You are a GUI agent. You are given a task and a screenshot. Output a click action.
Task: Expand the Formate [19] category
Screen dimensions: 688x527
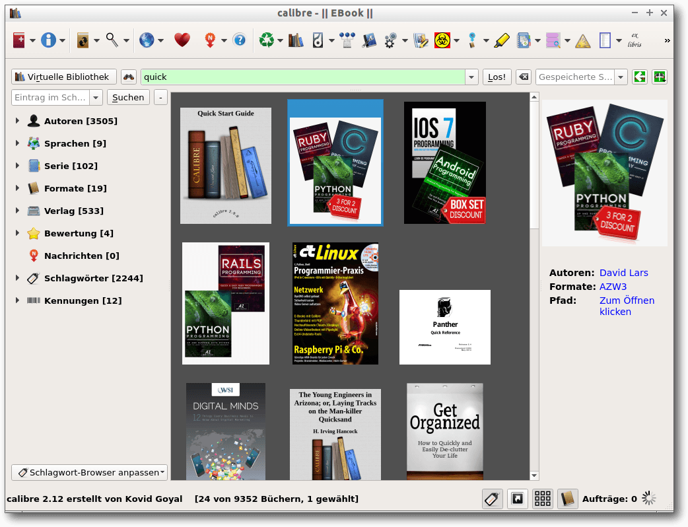pyautogui.click(x=17, y=188)
